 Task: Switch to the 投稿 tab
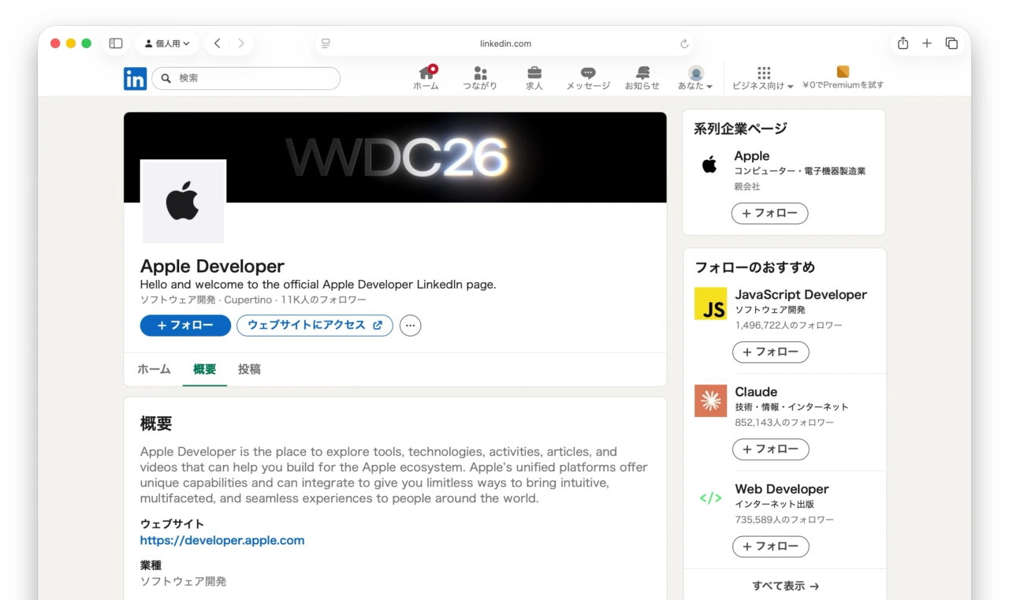point(249,369)
